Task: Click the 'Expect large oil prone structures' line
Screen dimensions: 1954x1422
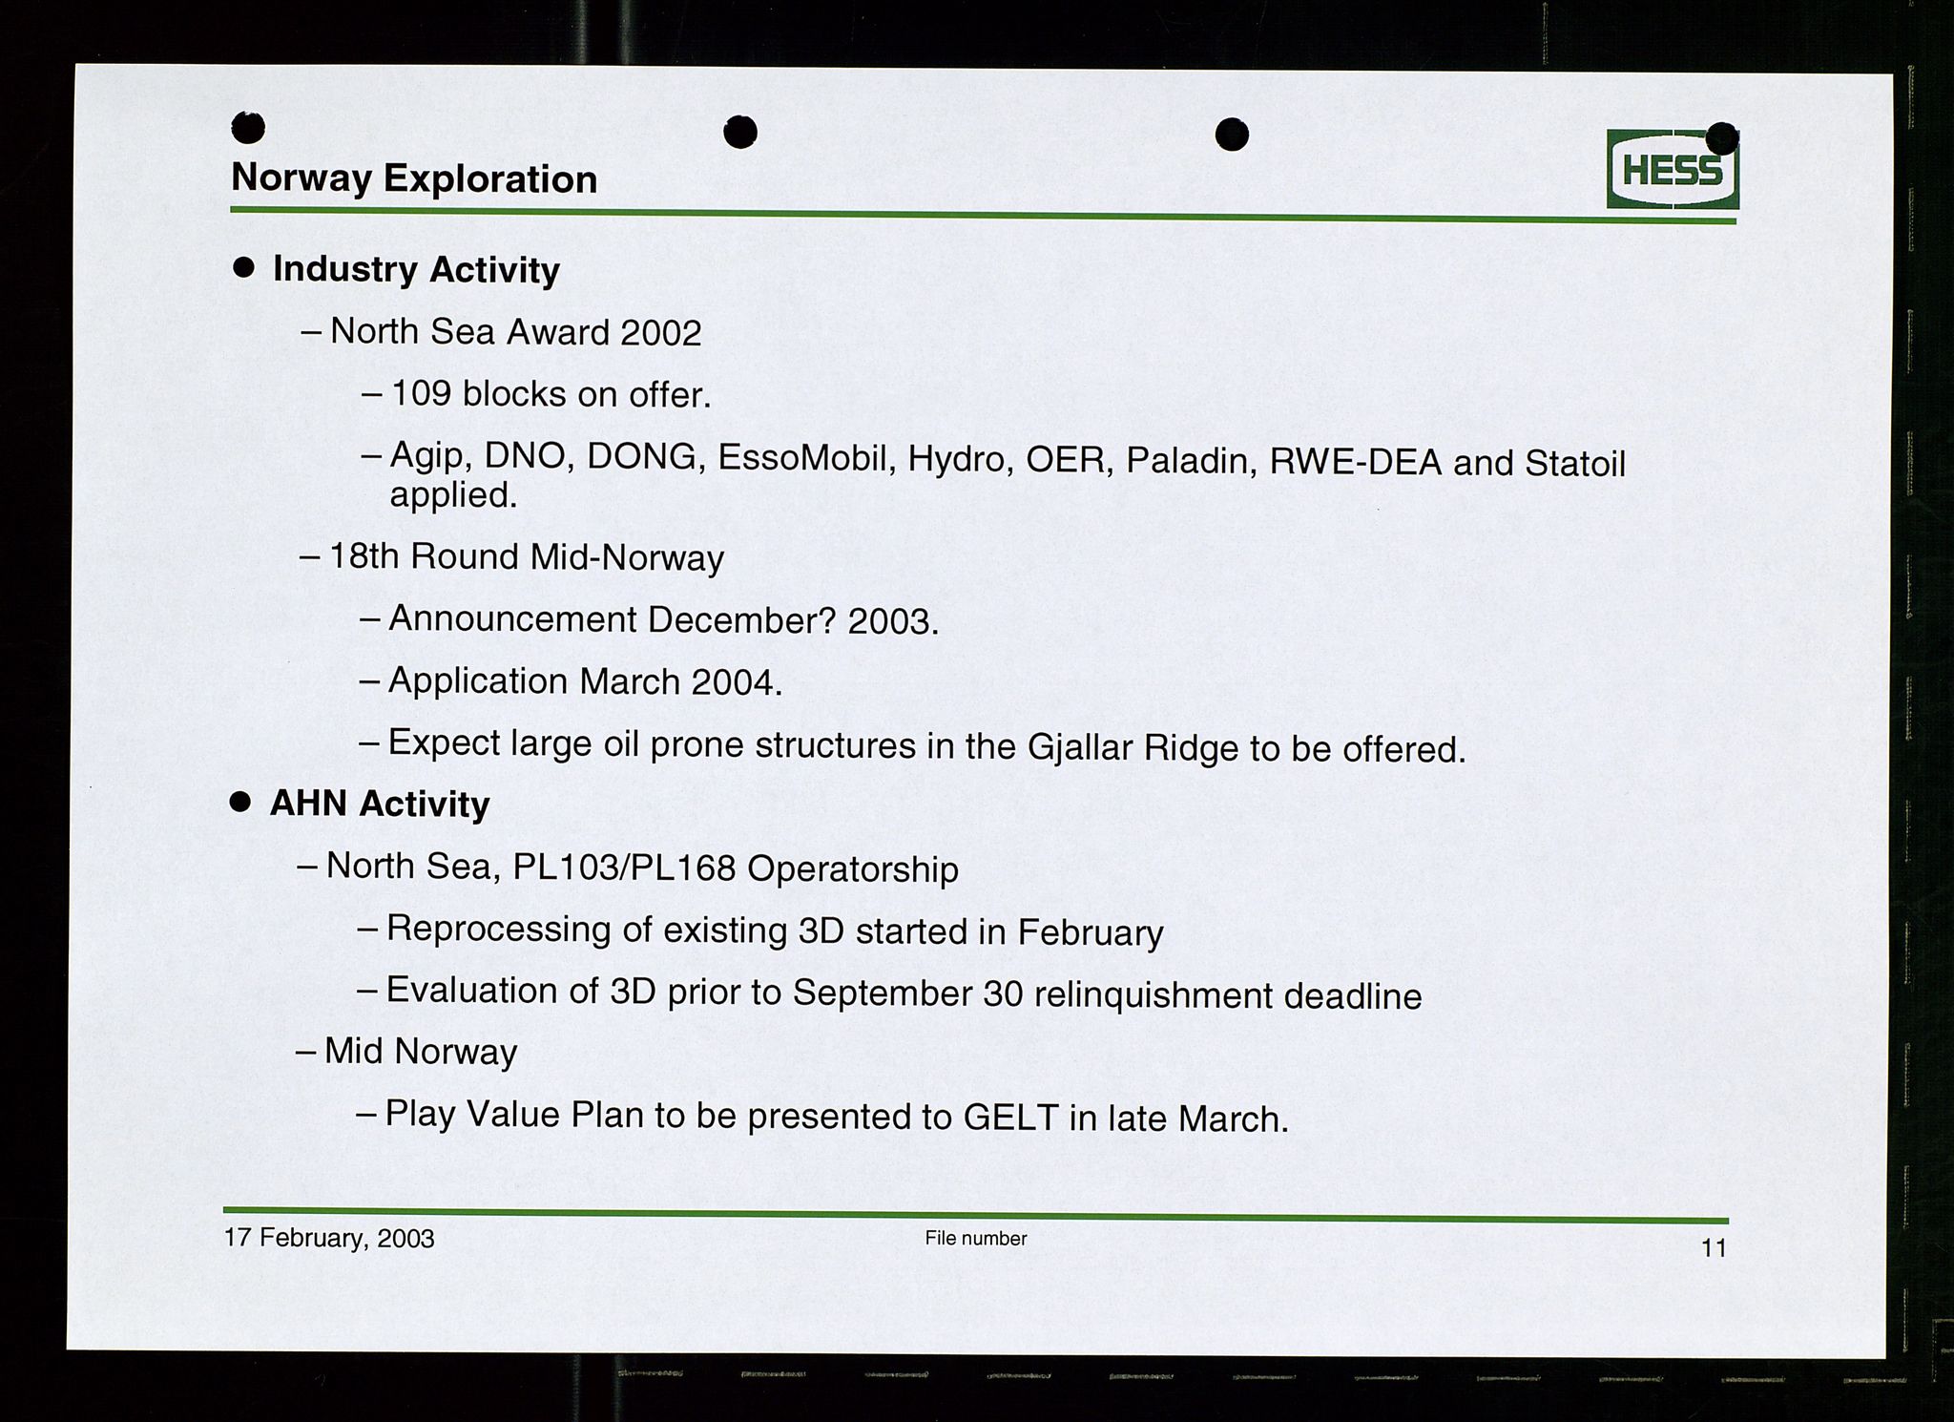Action: [x=926, y=746]
